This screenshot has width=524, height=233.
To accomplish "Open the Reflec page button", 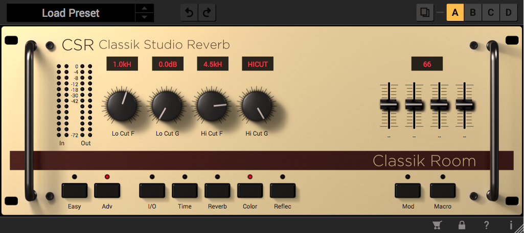I will click(x=283, y=190).
